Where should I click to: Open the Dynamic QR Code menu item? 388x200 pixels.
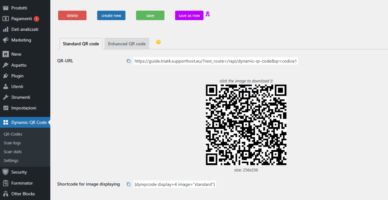25,122
